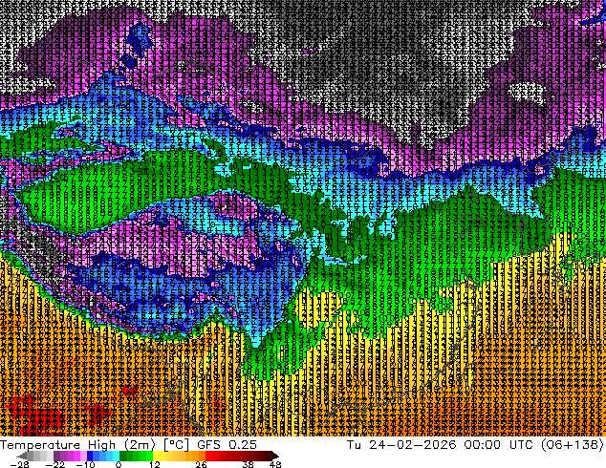
Task: Select the cyan swatch left of 0
Action: click(x=116, y=456)
